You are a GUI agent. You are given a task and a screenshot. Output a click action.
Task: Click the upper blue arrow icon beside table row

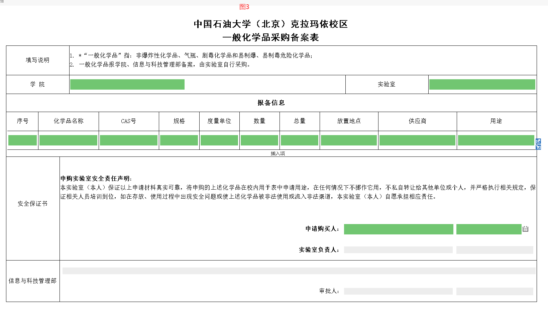(538, 141)
